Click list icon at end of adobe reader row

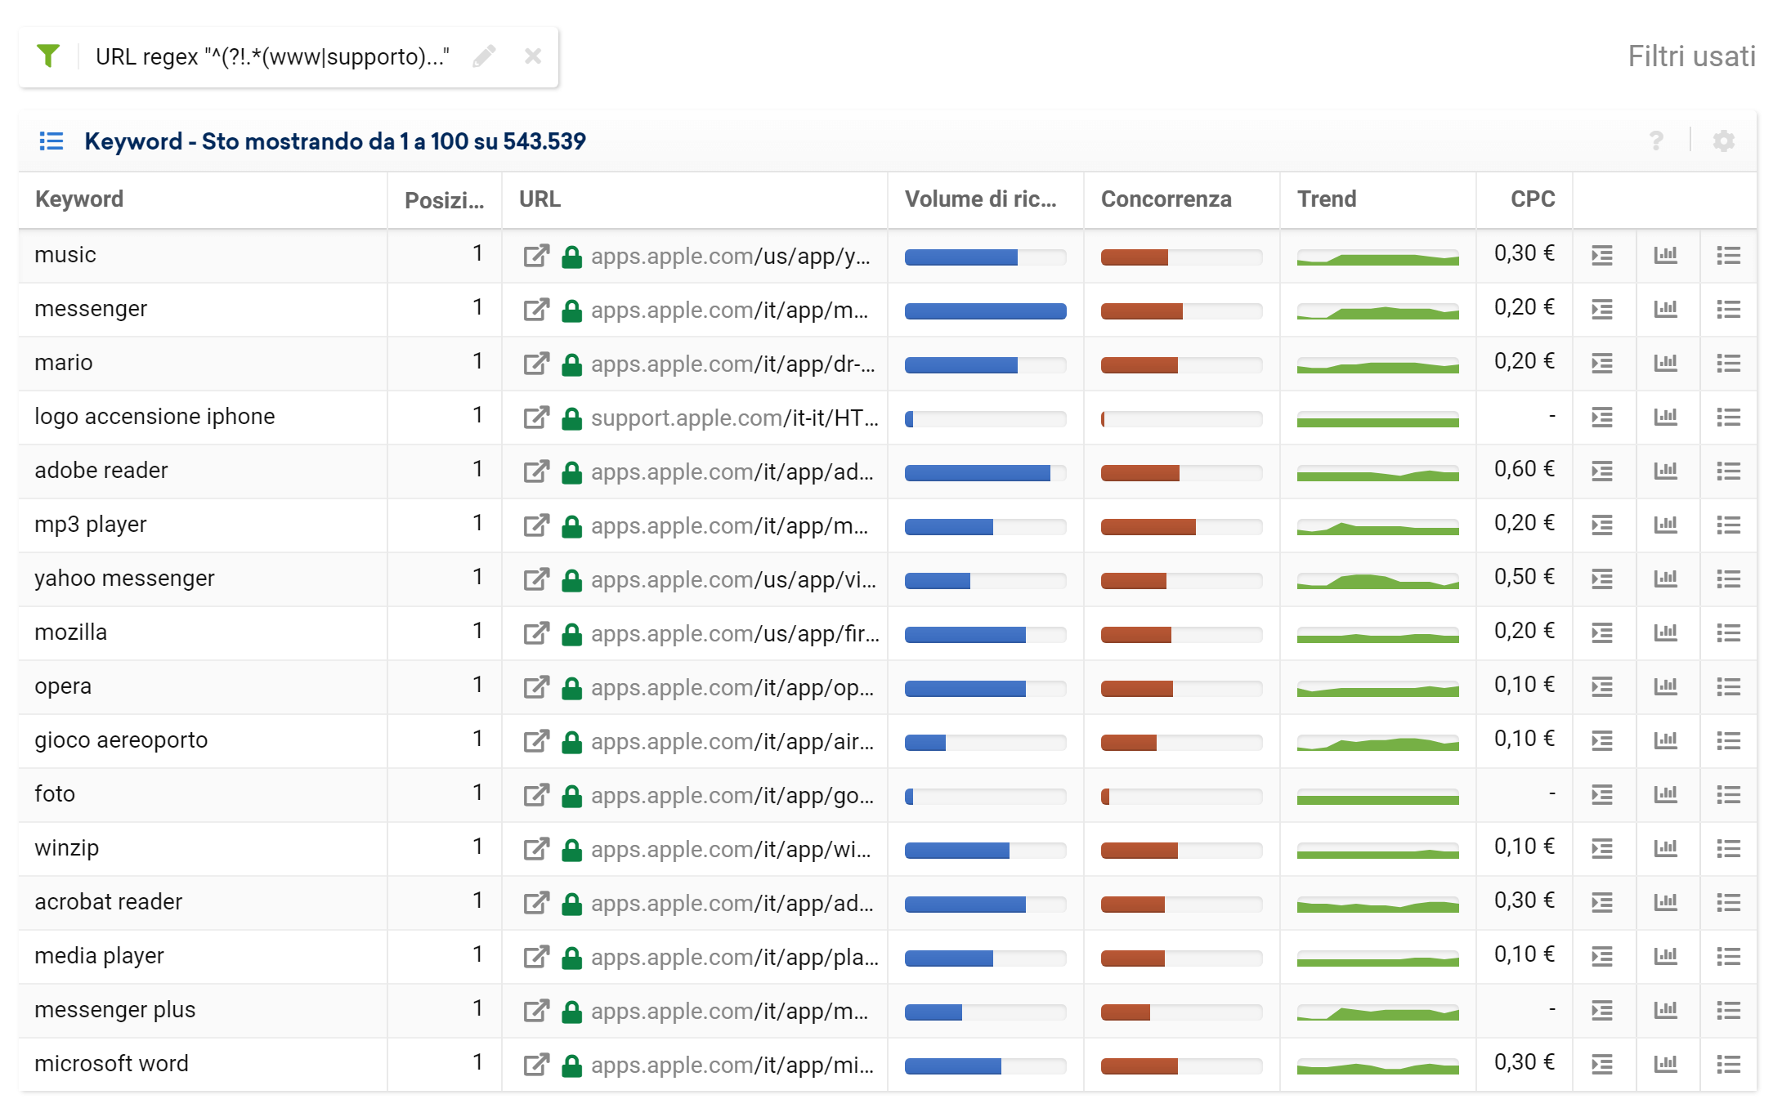1728,471
